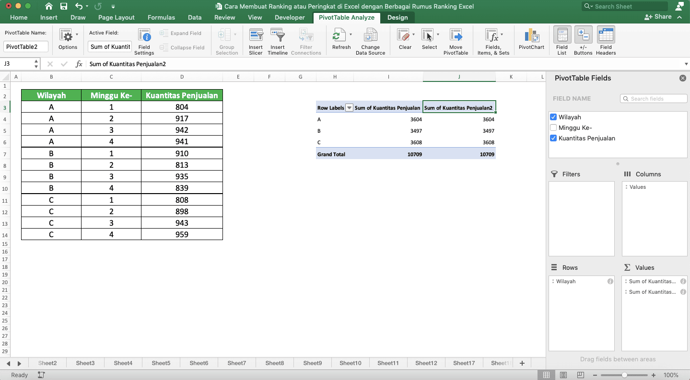Click the Save icon in the title bar
The image size is (690, 380).
[x=64, y=6]
